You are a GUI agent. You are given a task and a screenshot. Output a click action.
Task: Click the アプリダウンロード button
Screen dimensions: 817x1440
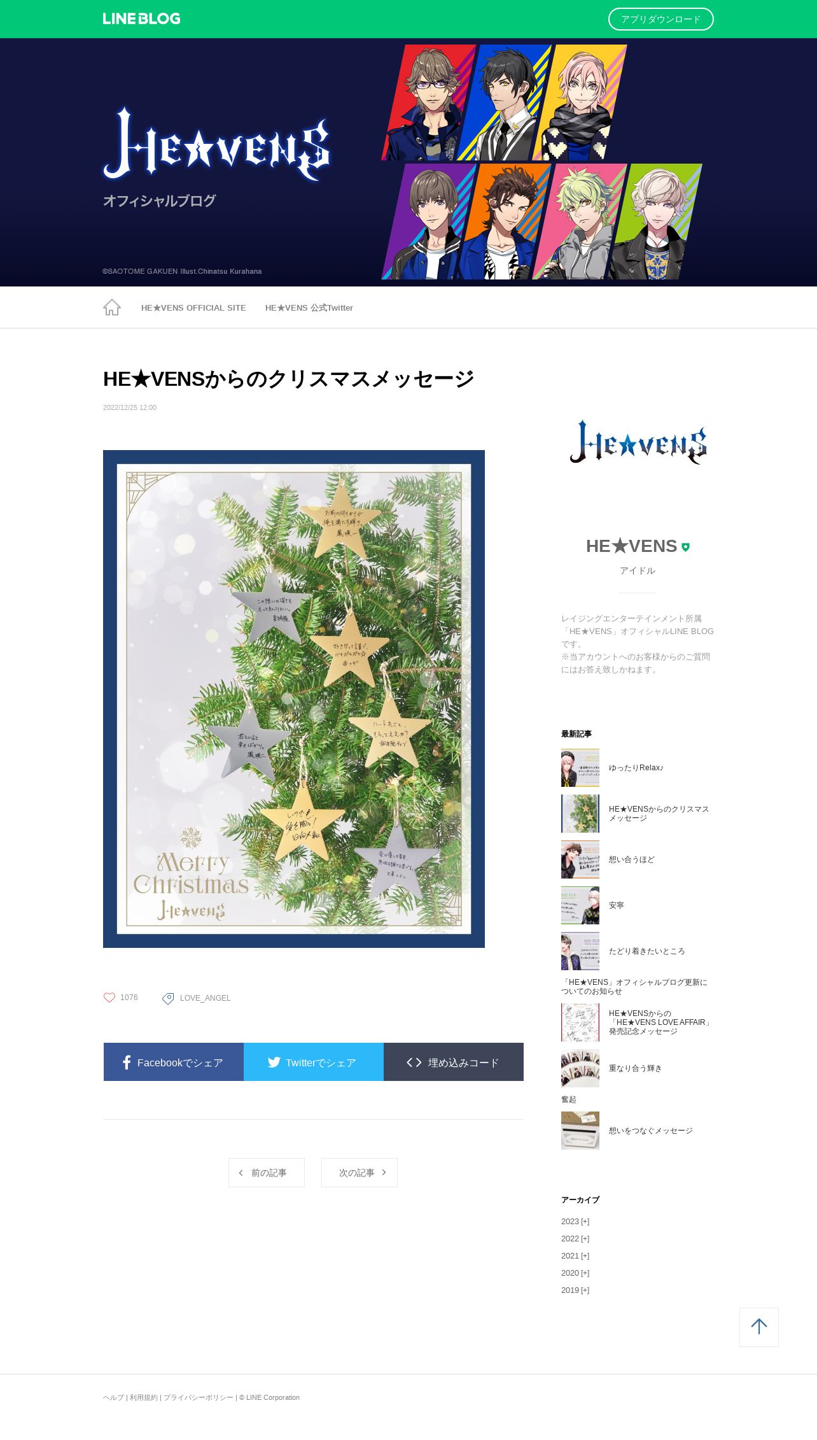661,19
